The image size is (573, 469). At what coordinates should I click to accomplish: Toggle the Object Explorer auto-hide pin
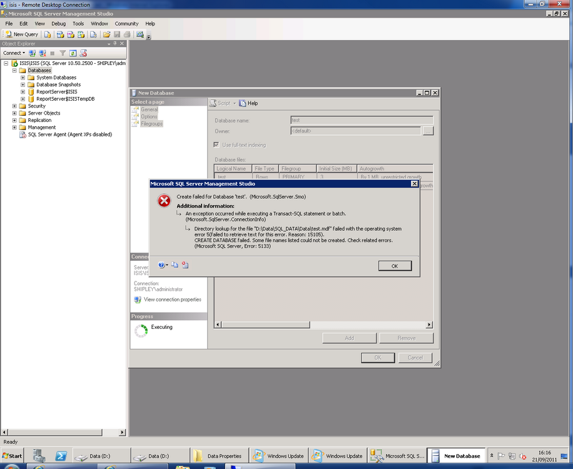point(115,44)
